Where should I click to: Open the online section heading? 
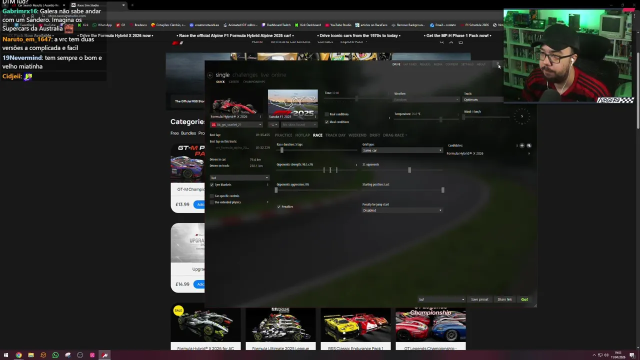point(278,75)
